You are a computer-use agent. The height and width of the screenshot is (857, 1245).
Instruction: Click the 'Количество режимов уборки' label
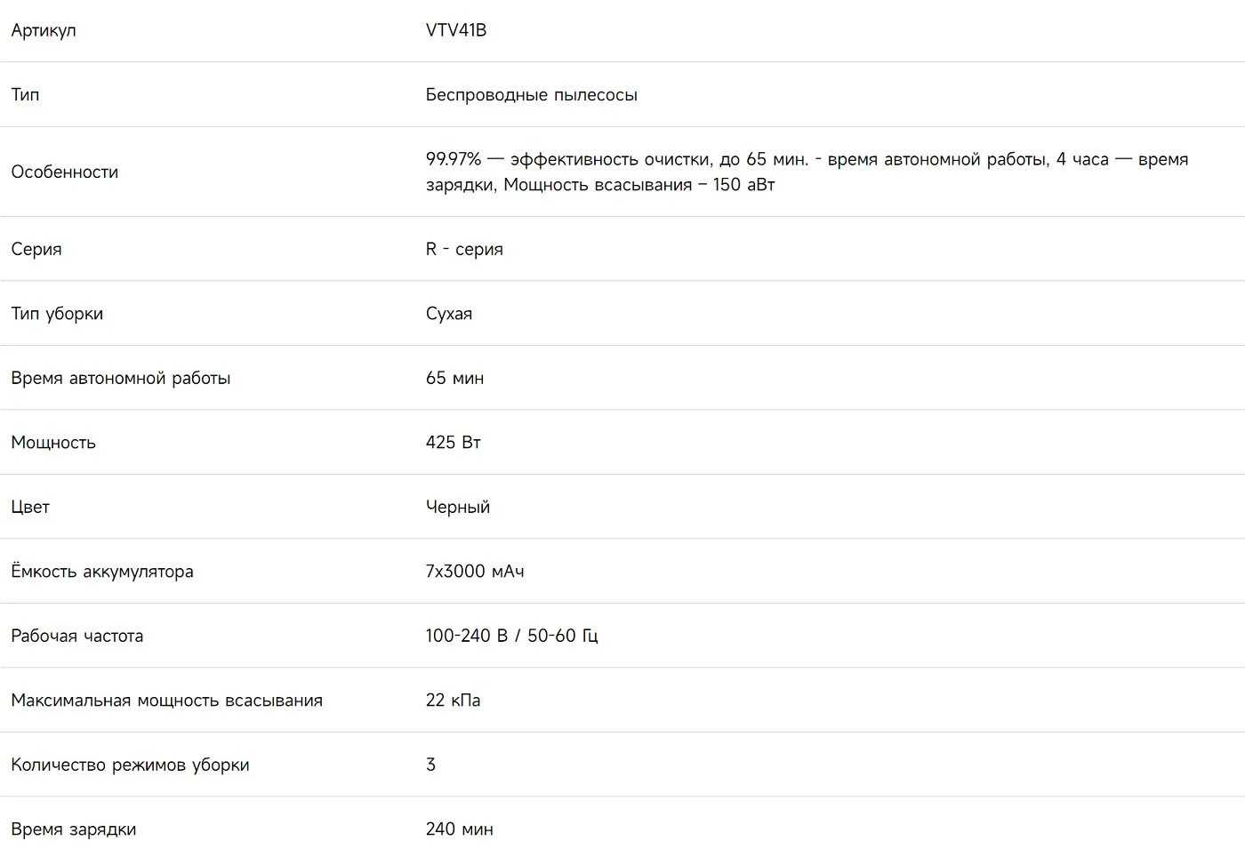point(130,765)
